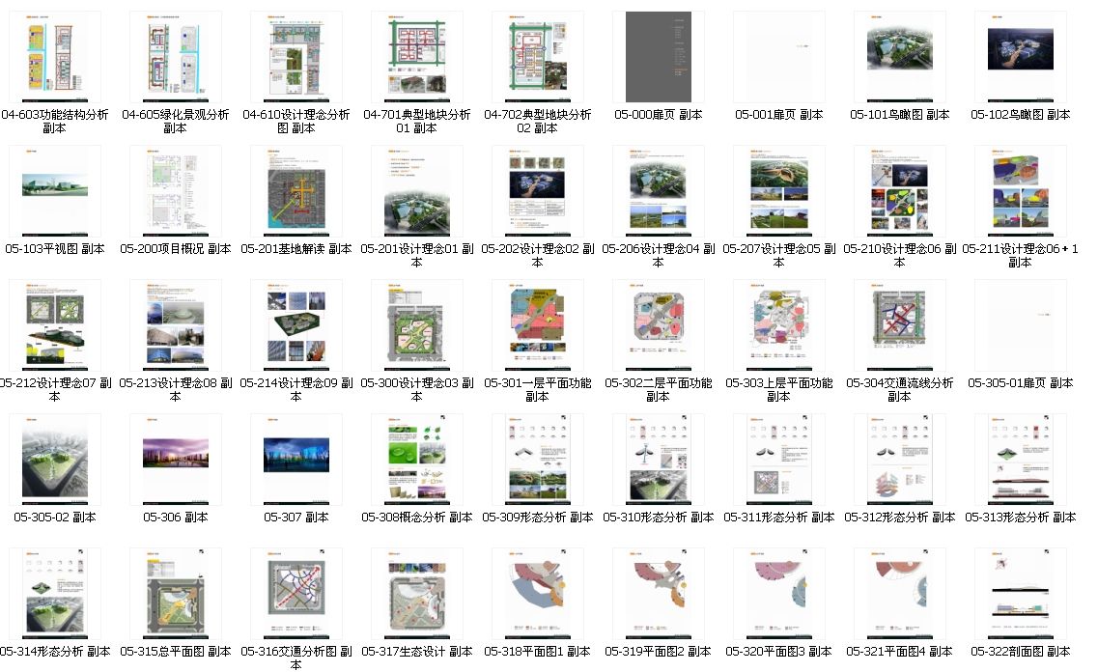Image resolution: width=1098 pixels, height=672 pixels.
Task: Select the 05-201基地解读 thumbnail
Action: [x=296, y=191]
